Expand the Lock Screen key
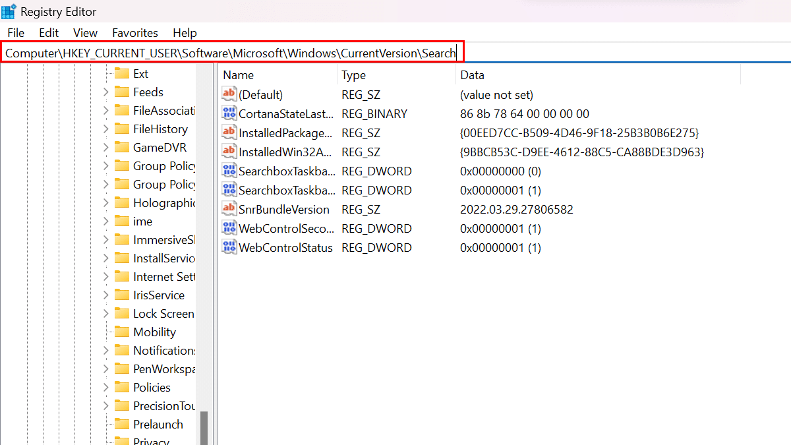 pyautogui.click(x=105, y=313)
